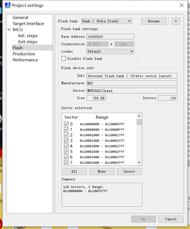Uncheck sector 7 checkbox

pyautogui.click(x=66, y=163)
